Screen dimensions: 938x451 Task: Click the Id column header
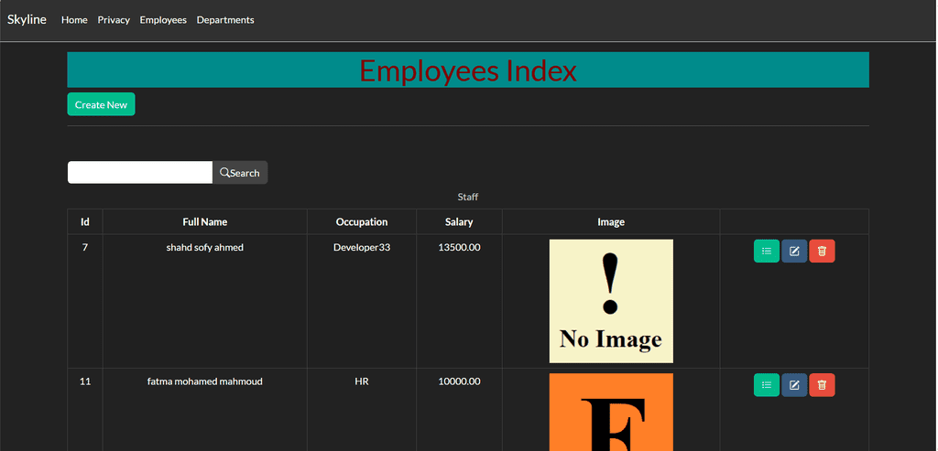pyautogui.click(x=85, y=221)
